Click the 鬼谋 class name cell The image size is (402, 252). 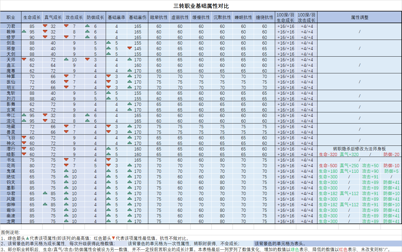point(11,171)
